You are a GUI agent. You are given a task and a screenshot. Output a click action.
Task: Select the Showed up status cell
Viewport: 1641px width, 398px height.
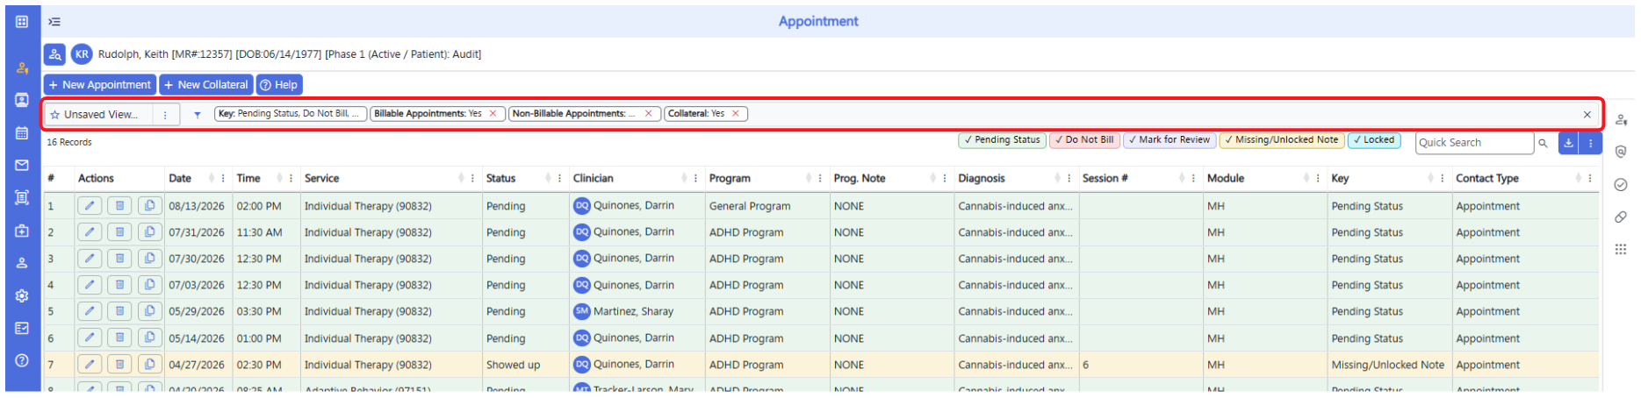pyautogui.click(x=514, y=365)
